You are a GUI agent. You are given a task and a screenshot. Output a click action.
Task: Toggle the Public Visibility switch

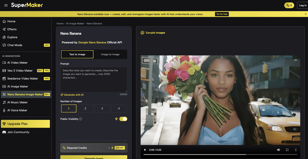click(x=123, y=119)
